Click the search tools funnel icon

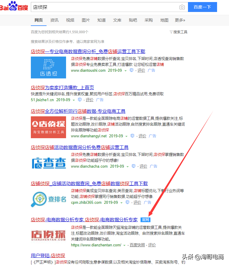click(x=171, y=32)
